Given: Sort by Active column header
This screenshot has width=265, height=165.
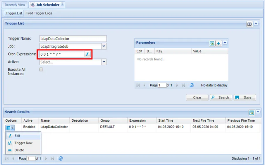Looking at the screenshot, I should pos(30,120).
